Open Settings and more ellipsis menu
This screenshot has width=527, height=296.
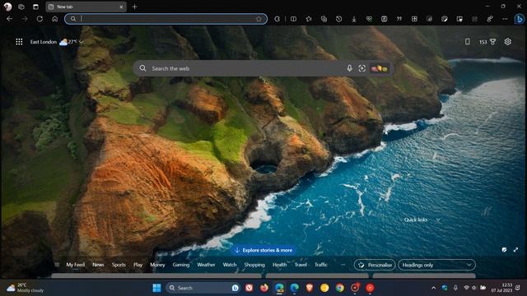coord(505,19)
